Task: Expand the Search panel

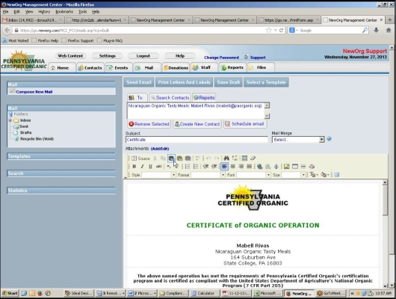Action: pos(61,173)
